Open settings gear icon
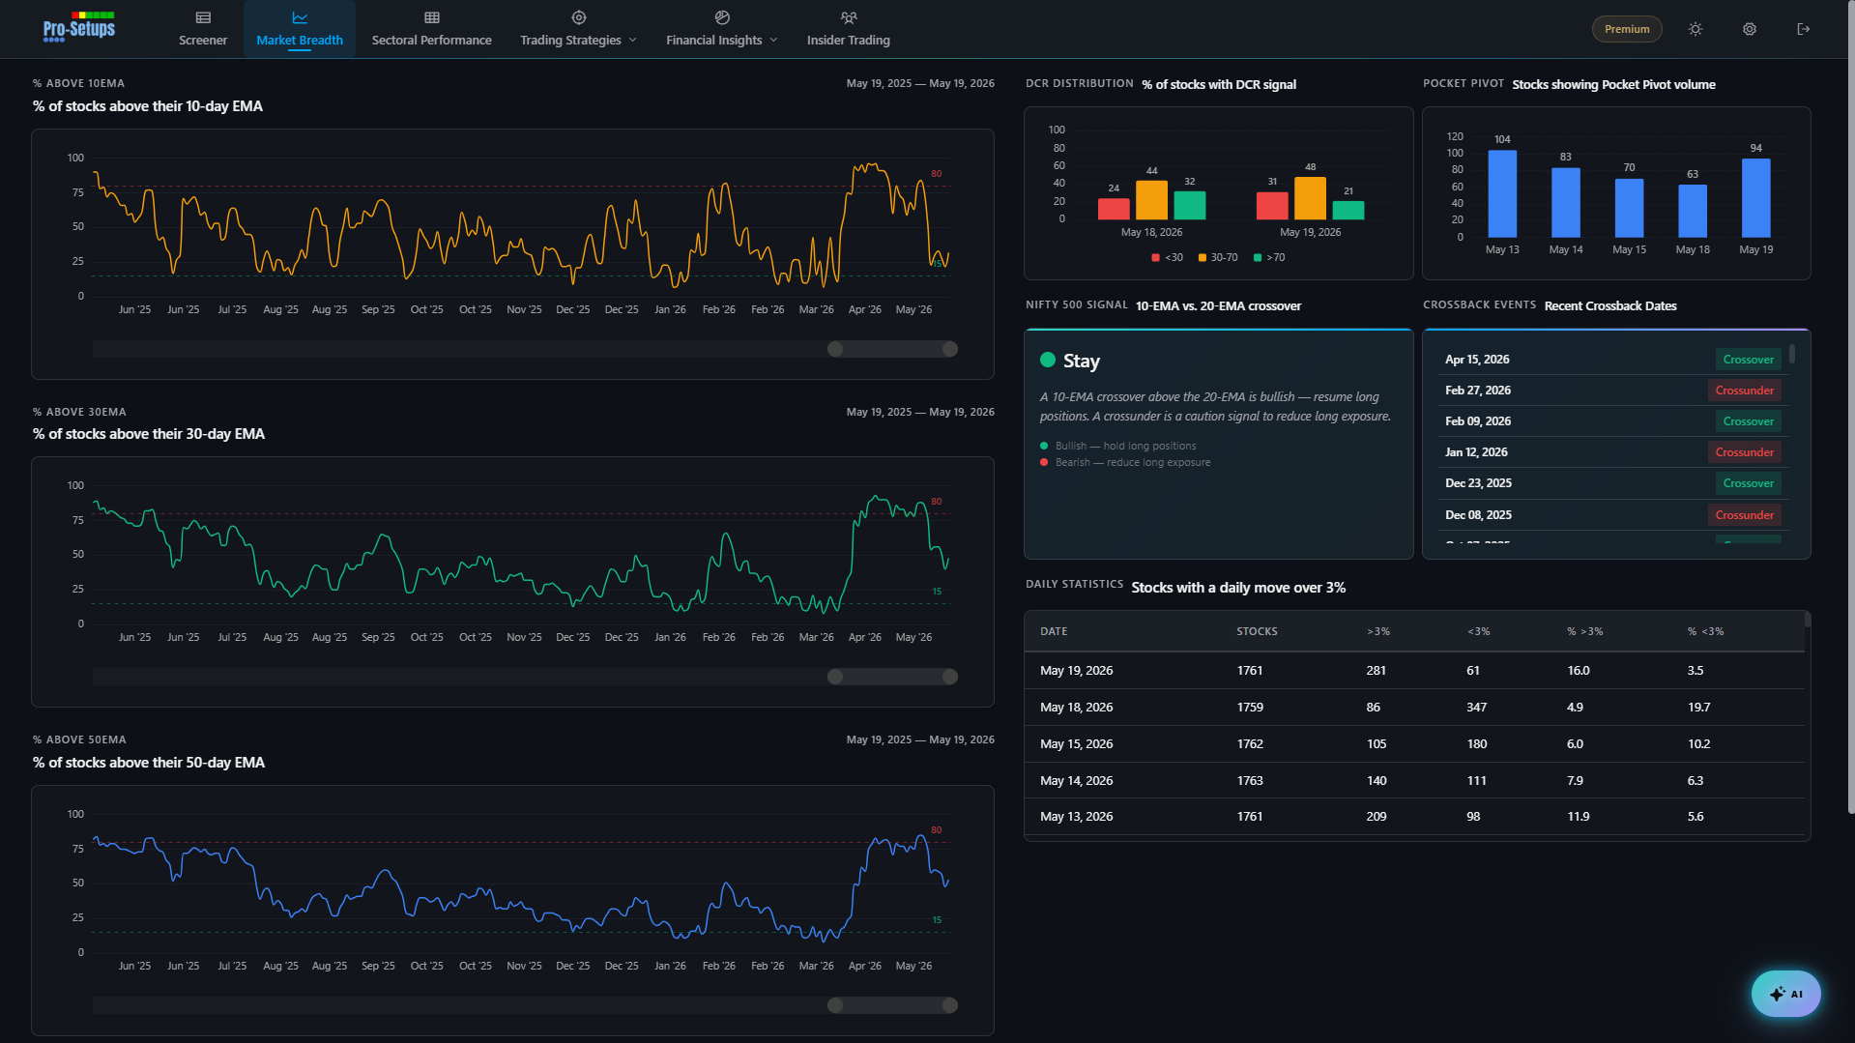Image resolution: width=1855 pixels, height=1043 pixels. [x=1750, y=29]
